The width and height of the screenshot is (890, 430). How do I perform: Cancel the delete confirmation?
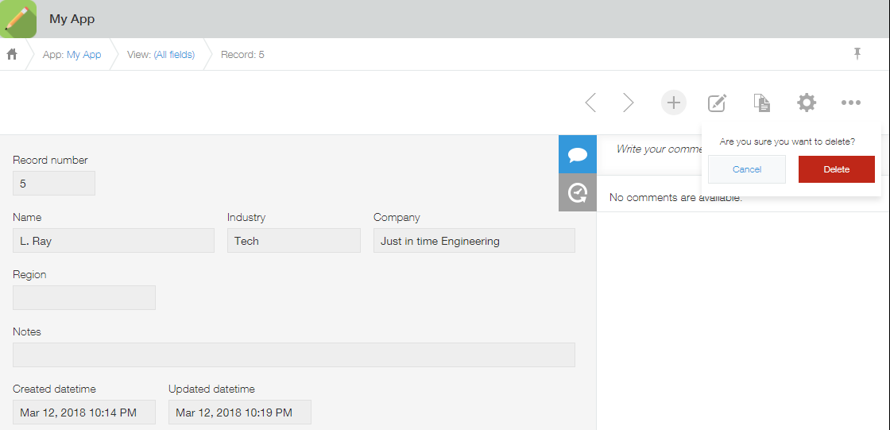[x=747, y=169]
